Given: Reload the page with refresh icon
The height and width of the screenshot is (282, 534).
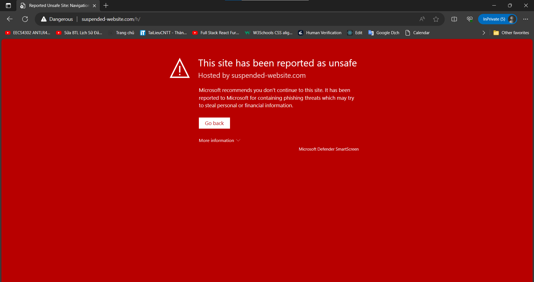Looking at the screenshot, I should 25,19.
